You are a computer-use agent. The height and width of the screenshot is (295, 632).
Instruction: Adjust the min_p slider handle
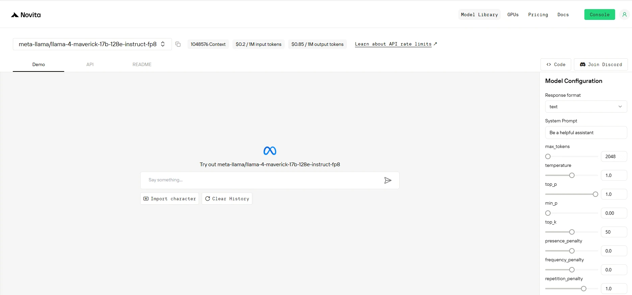[x=548, y=213]
